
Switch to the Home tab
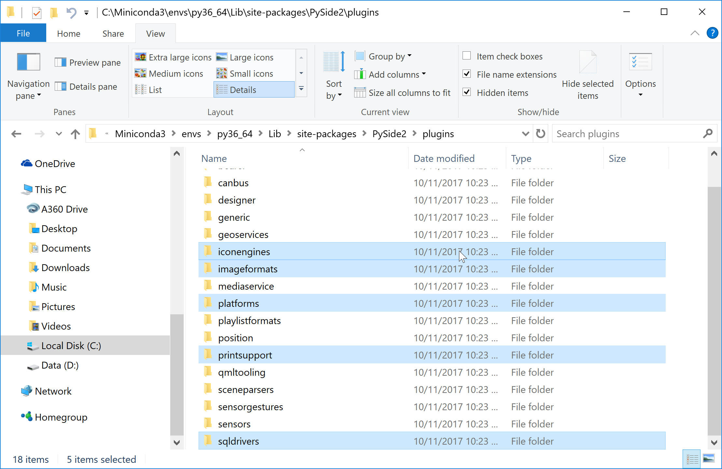[68, 33]
